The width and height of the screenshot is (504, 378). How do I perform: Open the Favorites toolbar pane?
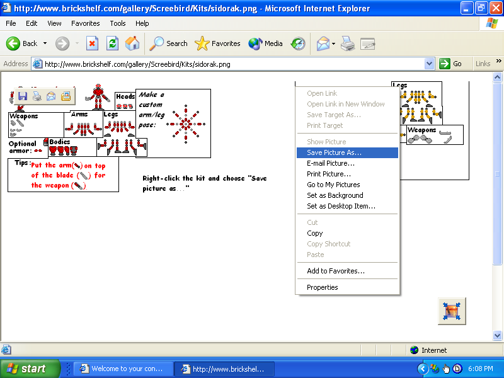pyautogui.click(x=217, y=43)
